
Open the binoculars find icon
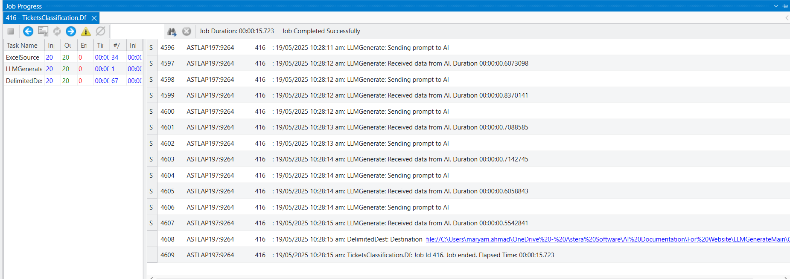[172, 31]
